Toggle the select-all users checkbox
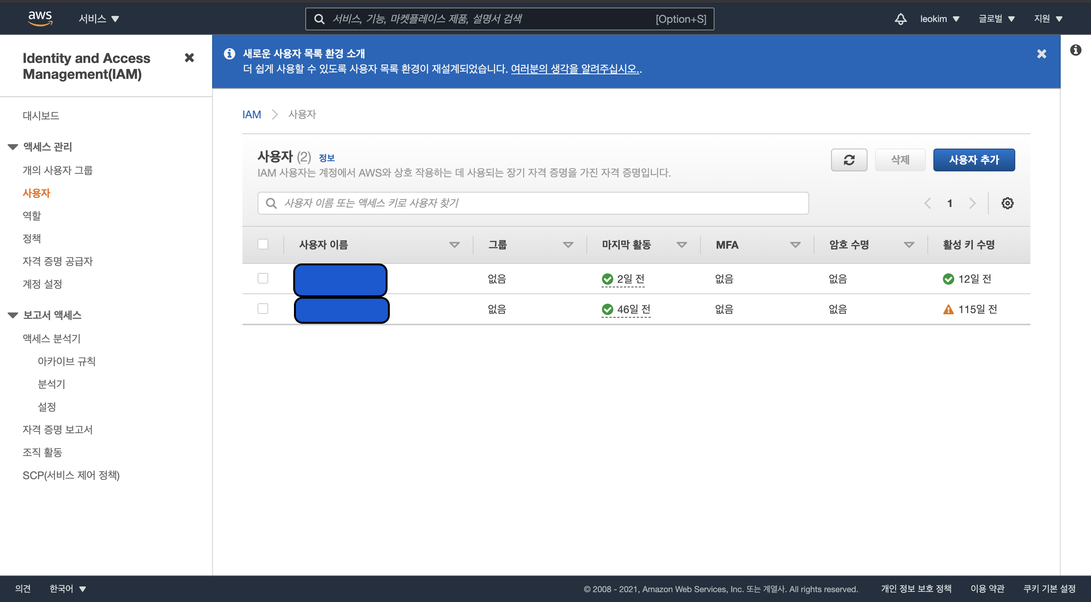This screenshot has height=602, width=1091. [x=263, y=244]
